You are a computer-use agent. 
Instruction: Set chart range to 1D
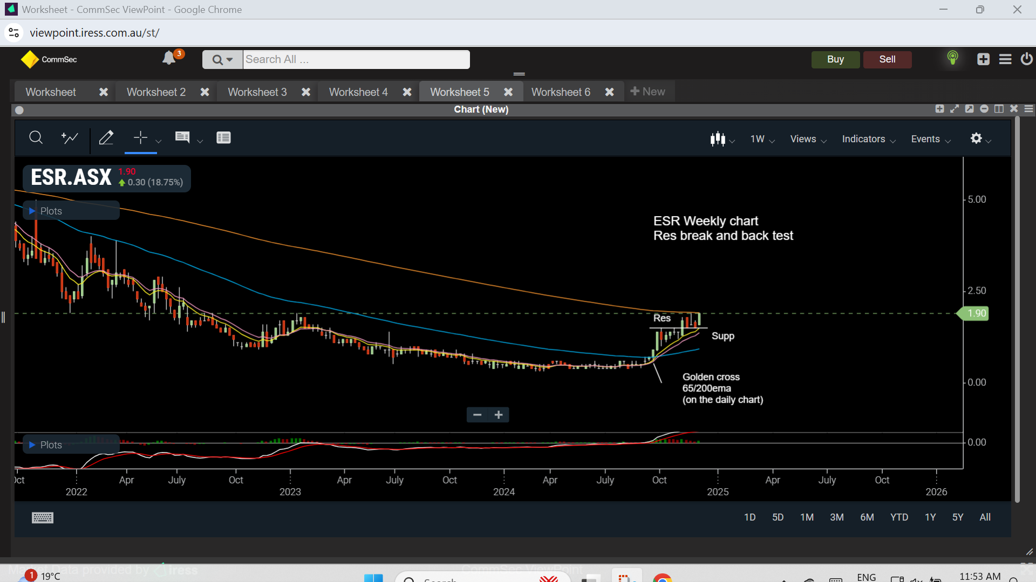click(x=750, y=517)
